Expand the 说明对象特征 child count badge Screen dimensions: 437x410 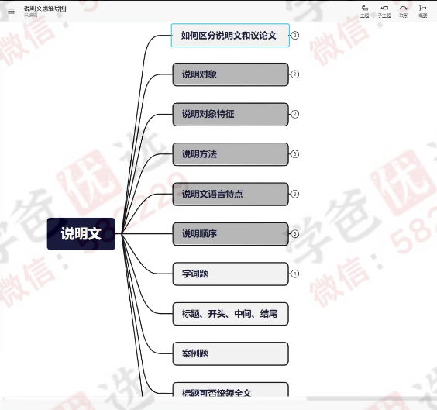(295, 114)
